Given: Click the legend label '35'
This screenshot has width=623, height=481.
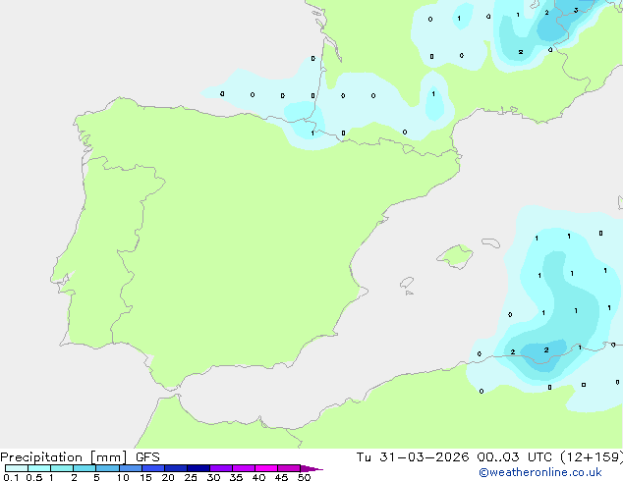Looking at the screenshot, I should click(x=236, y=477).
